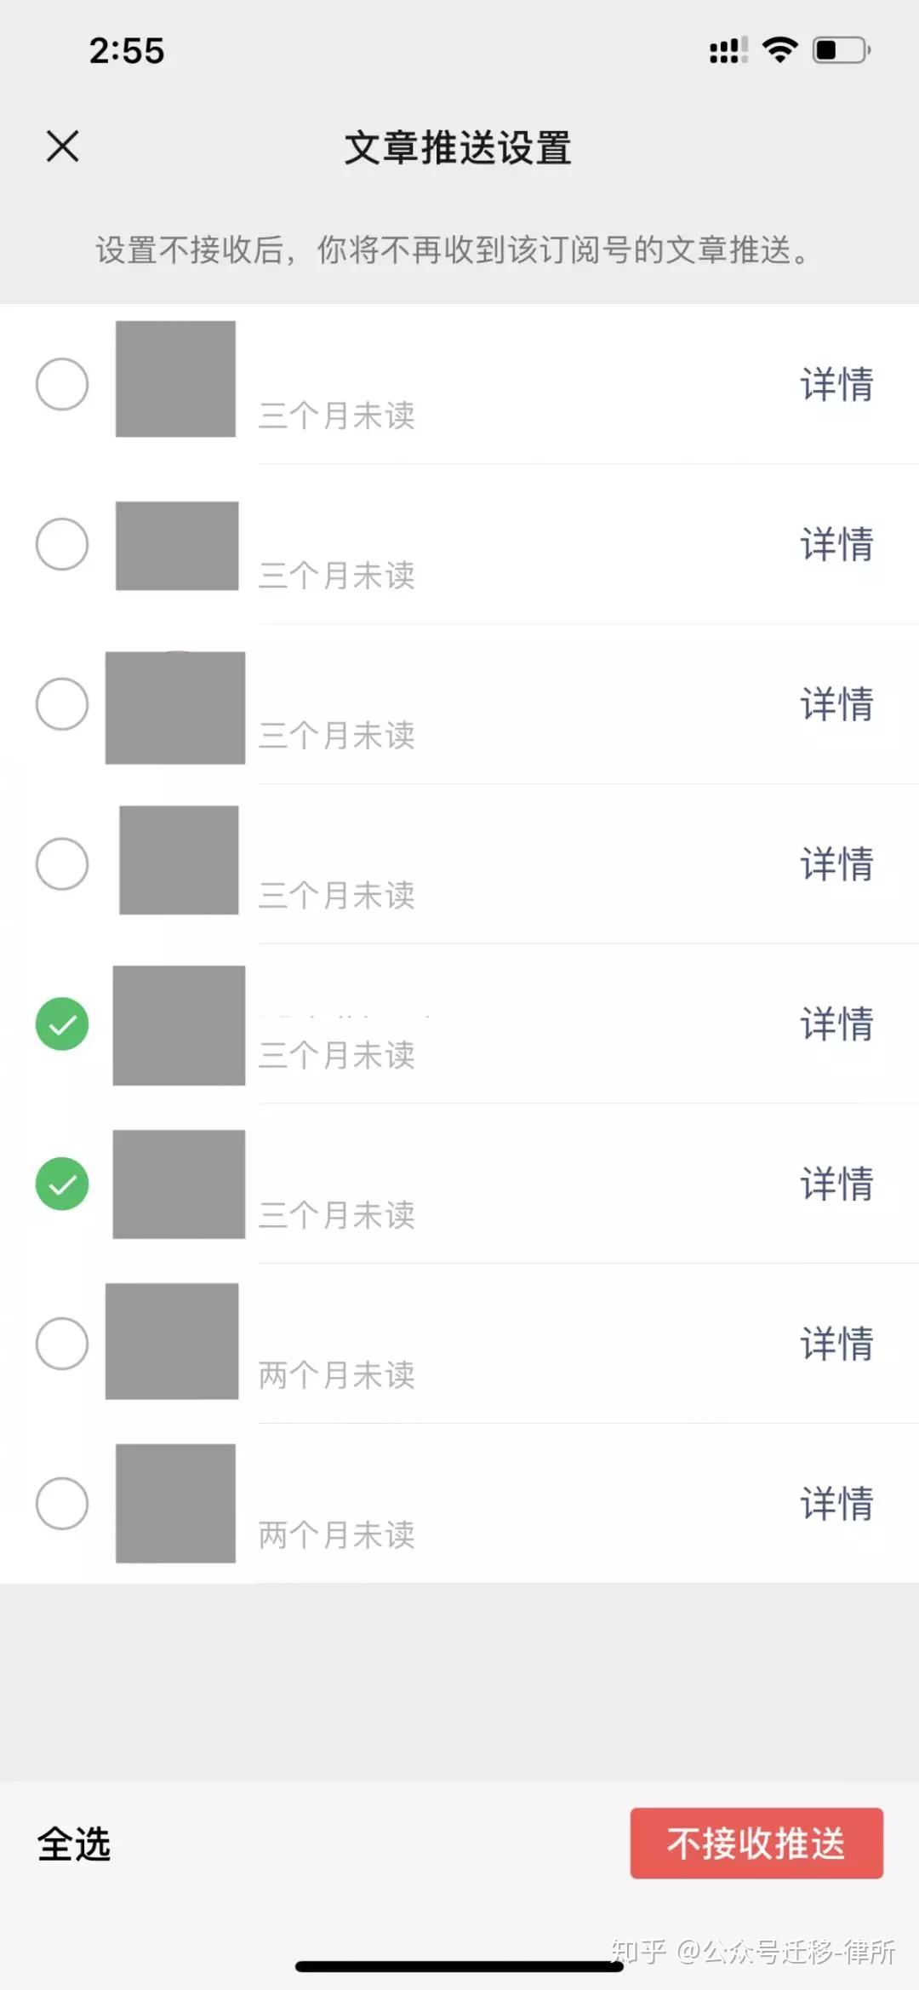Tap 全选 to select all
Viewport: 919px width, 1990px height.
[x=74, y=1844]
